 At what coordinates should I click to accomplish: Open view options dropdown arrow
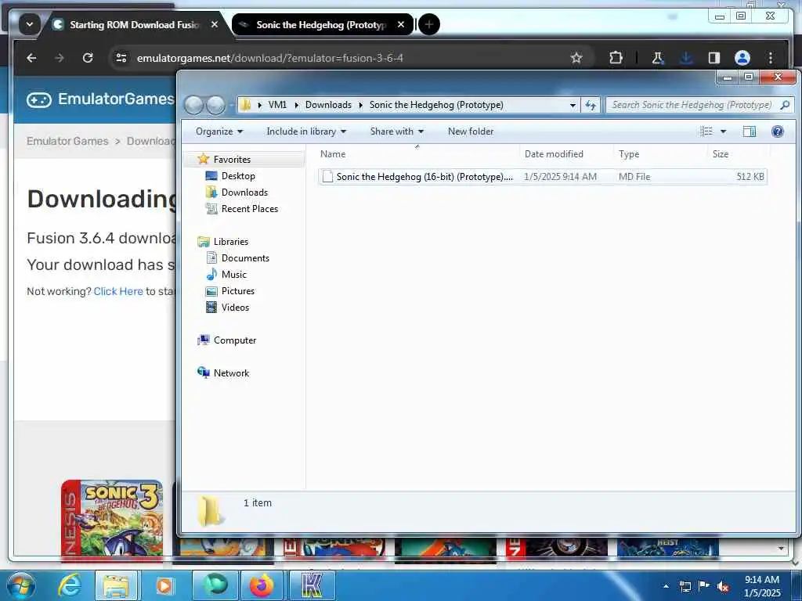click(x=723, y=131)
